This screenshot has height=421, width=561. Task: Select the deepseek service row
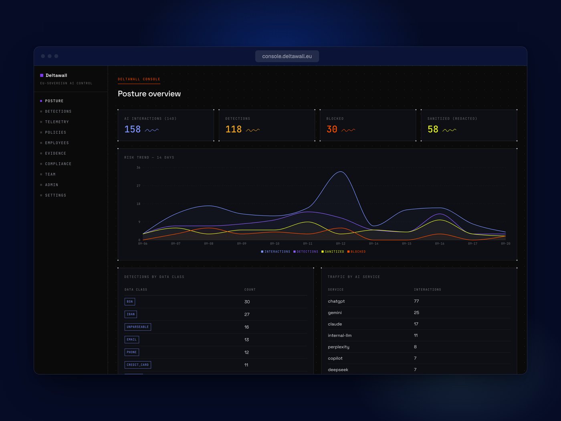click(419, 370)
